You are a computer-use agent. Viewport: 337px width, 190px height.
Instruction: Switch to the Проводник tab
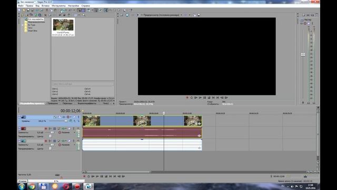click(x=53, y=103)
